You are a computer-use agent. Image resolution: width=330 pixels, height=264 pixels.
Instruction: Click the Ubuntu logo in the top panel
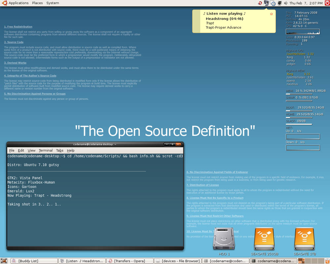(4, 3)
